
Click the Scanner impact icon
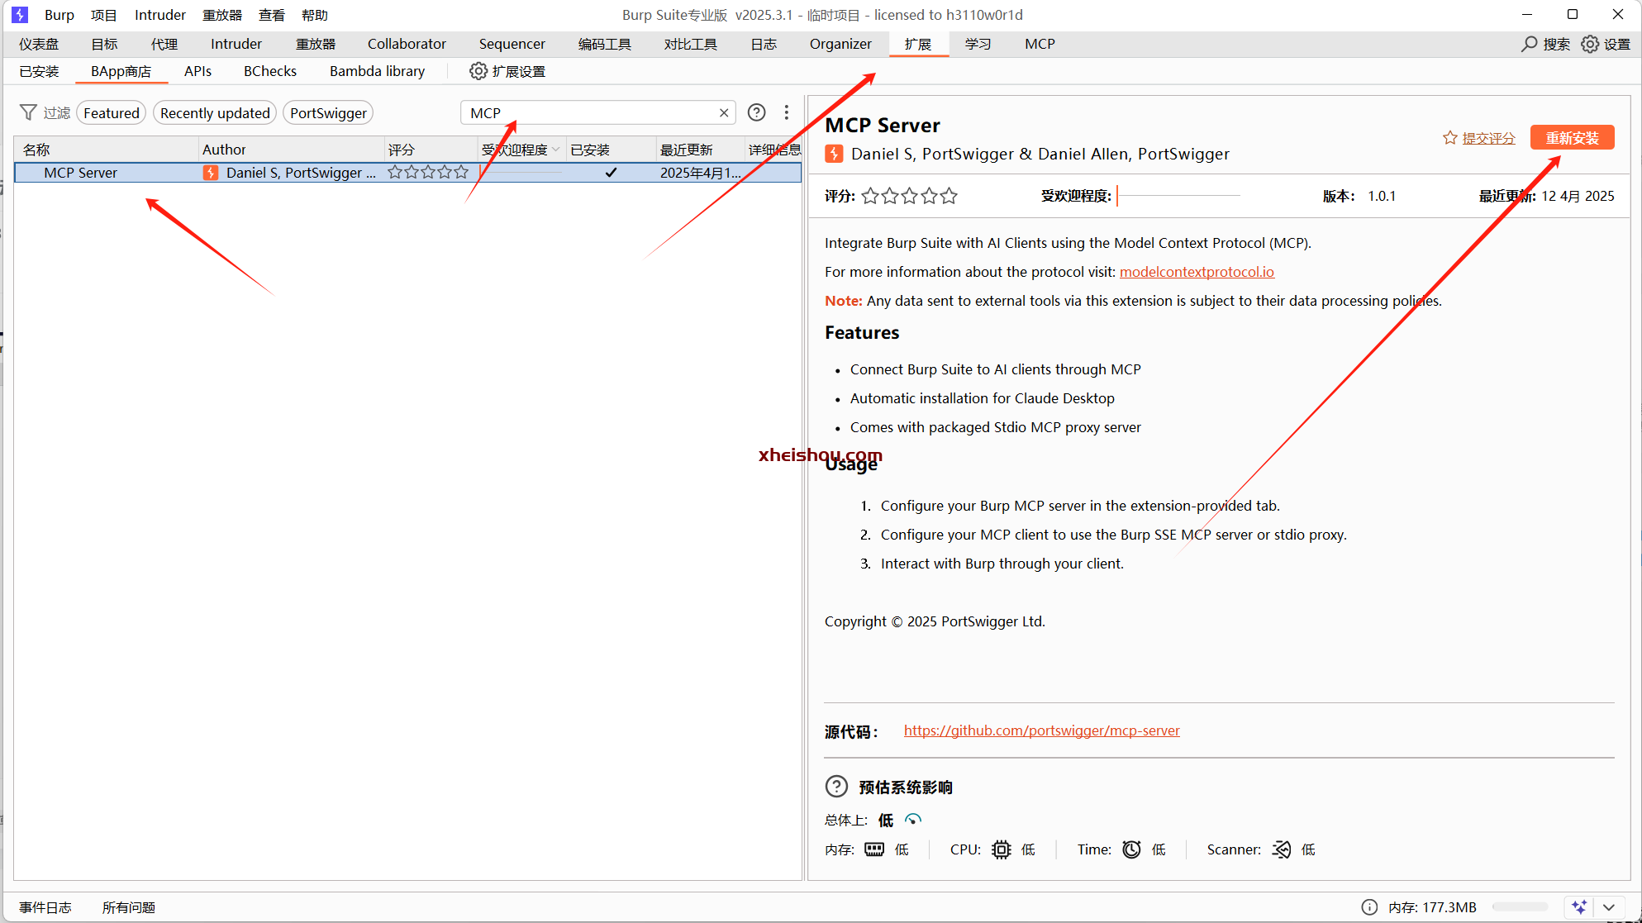pyautogui.click(x=1281, y=849)
